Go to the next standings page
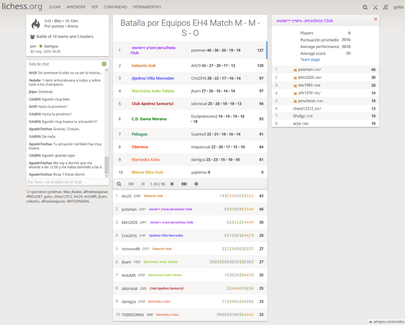Image resolution: width=405 pixels, height=325 pixels. point(172,184)
